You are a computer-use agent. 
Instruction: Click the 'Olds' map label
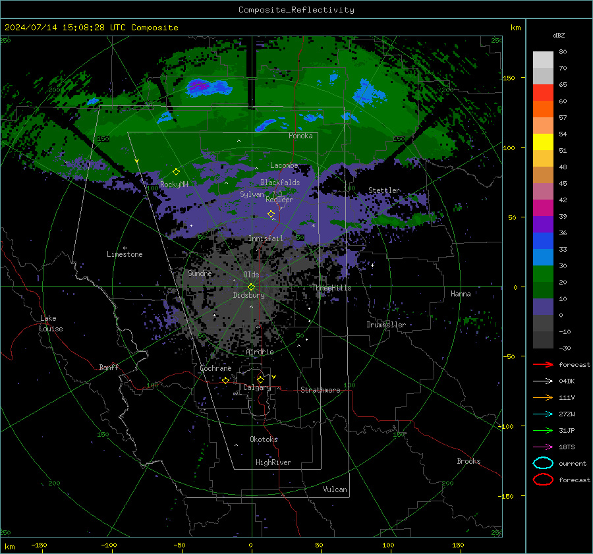(251, 275)
